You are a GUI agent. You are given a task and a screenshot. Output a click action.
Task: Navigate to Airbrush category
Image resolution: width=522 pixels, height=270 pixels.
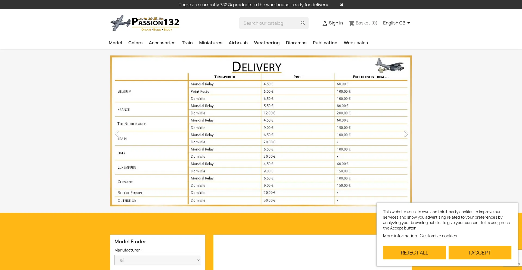[238, 43]
